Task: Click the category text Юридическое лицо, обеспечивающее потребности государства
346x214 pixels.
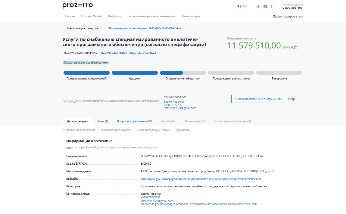Action: [x=204, y=186]
